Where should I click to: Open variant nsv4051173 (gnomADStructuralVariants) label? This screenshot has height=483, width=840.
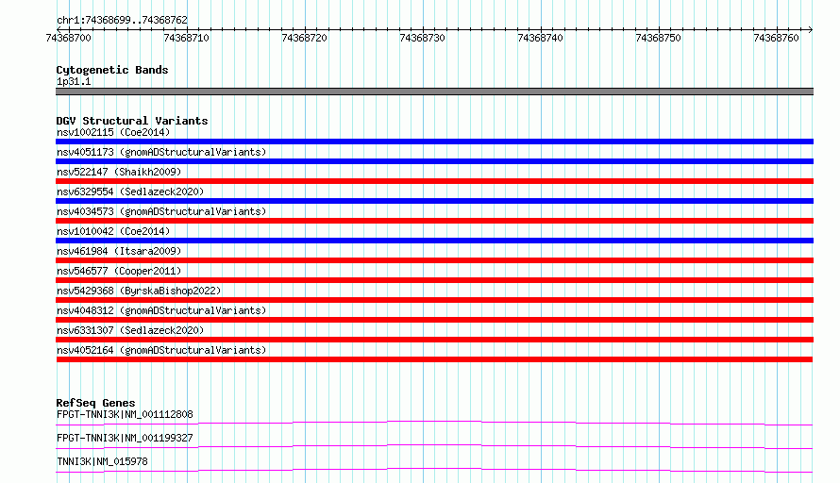click(x=161, y=152)
